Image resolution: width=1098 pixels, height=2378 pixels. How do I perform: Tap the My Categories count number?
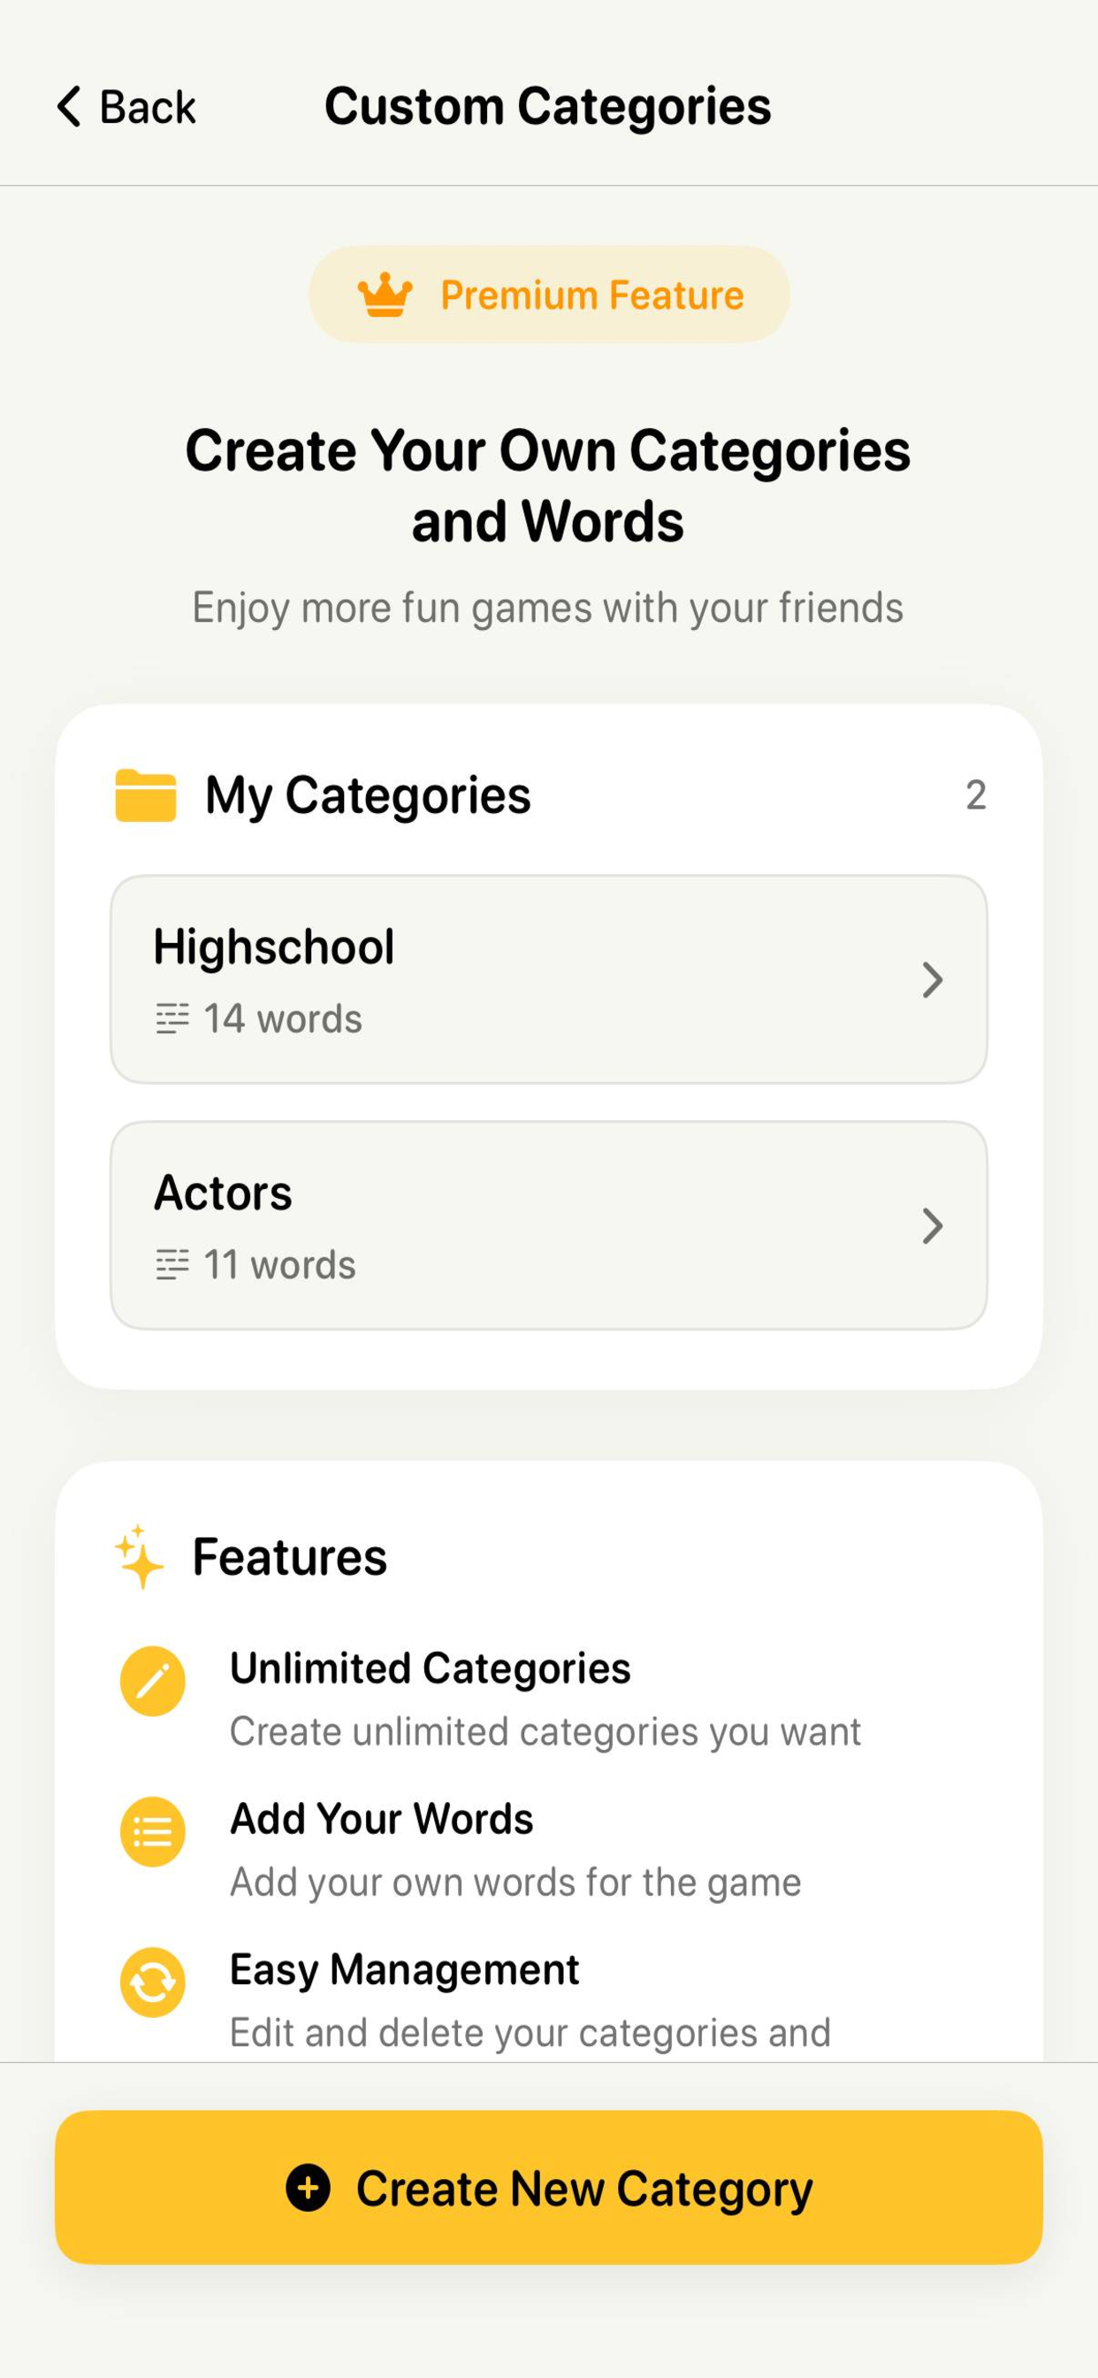click(975, 794)
